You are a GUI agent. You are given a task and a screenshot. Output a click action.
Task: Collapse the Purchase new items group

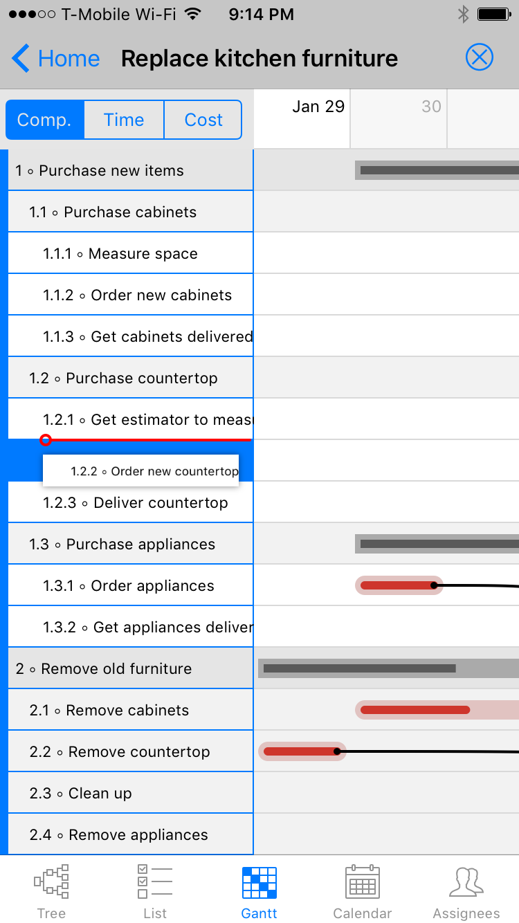point(111,170)
